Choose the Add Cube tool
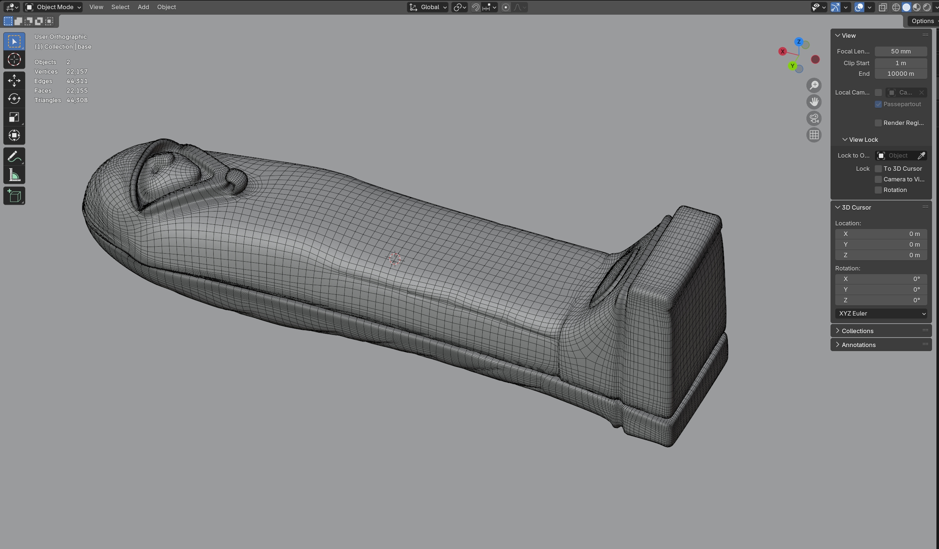This screenshot has height=549, width=939. pyautogui.click(x=14, y=196)
